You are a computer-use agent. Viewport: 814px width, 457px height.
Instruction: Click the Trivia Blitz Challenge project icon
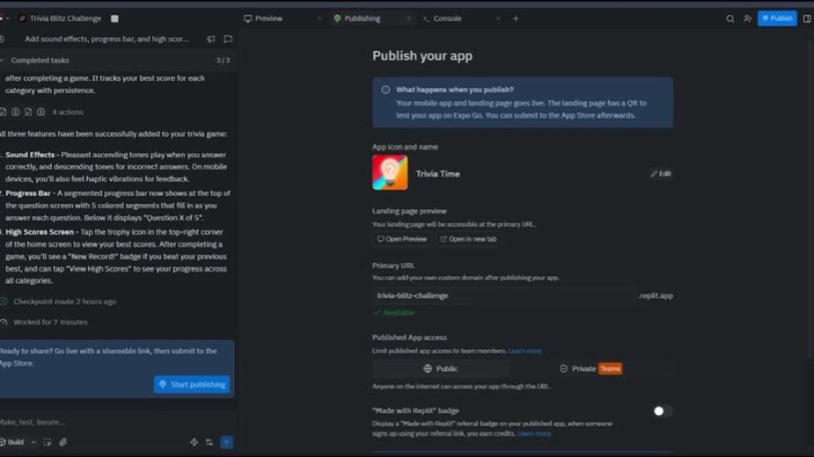tap(22, 18)
